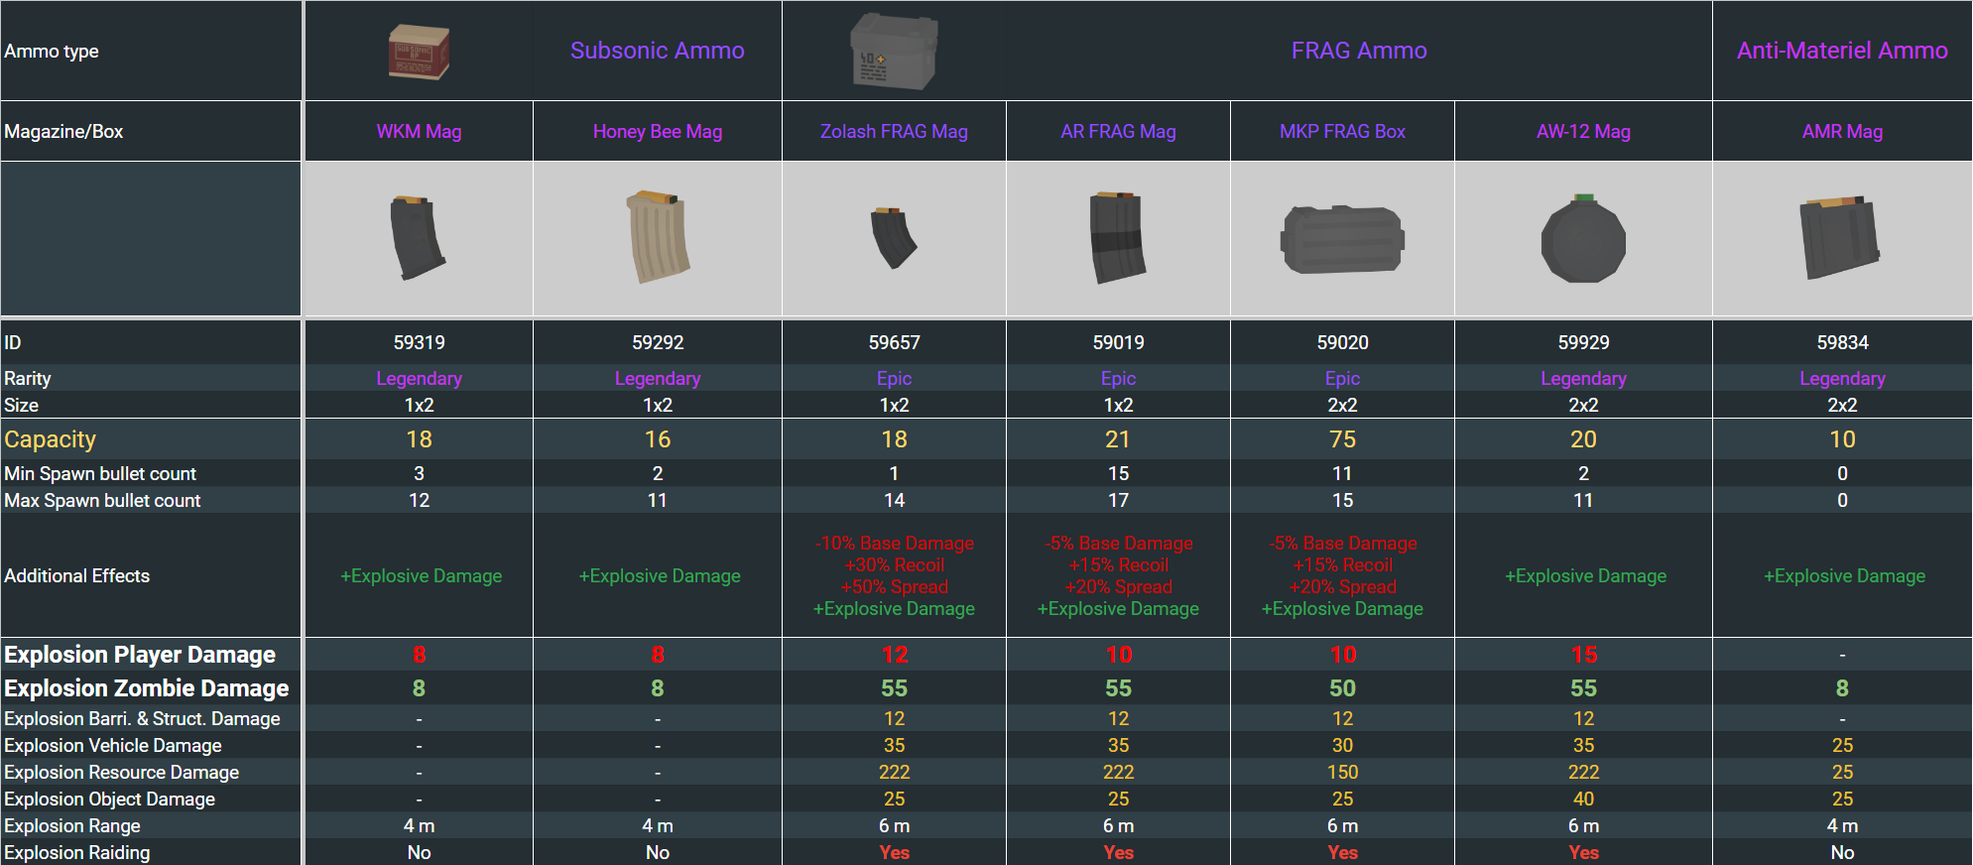This screenshot has width=1973, height=865.
Task: Open the Subsonic Ammo link
Action: pos(657,51)
